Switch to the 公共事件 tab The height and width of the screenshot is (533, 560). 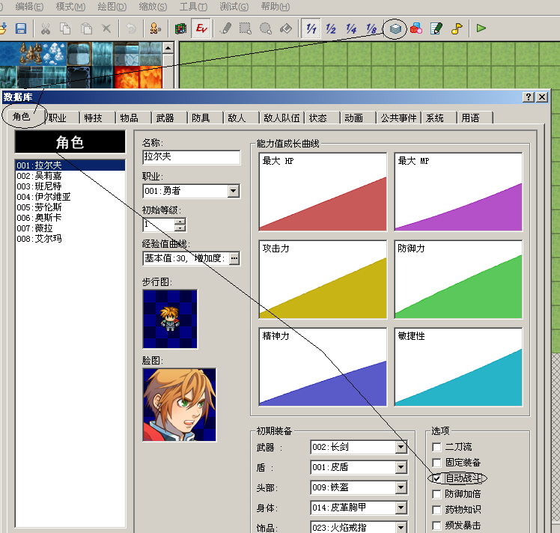pyautogui.click(x=398, y=118)
